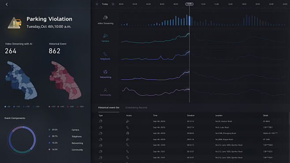Screen dimensions: 290x163
Task: Go to next day with right chevron by Today
Action: click(113, 4)
